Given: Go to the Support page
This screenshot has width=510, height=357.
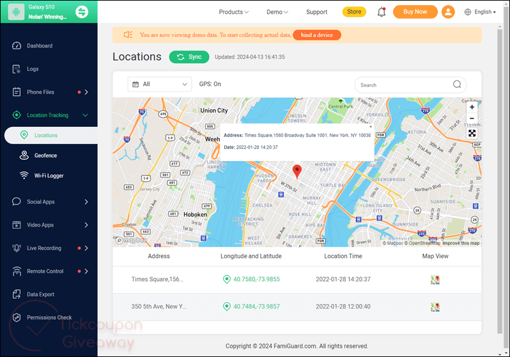Looking at the screenshot, I should point(316,12).
